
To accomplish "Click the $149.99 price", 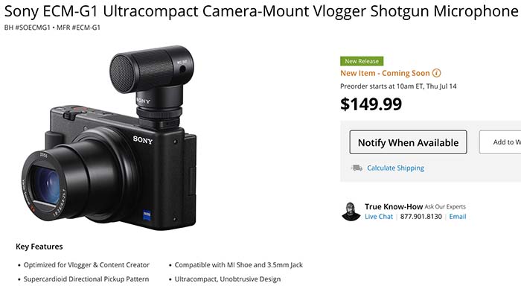I will [371, 104].
